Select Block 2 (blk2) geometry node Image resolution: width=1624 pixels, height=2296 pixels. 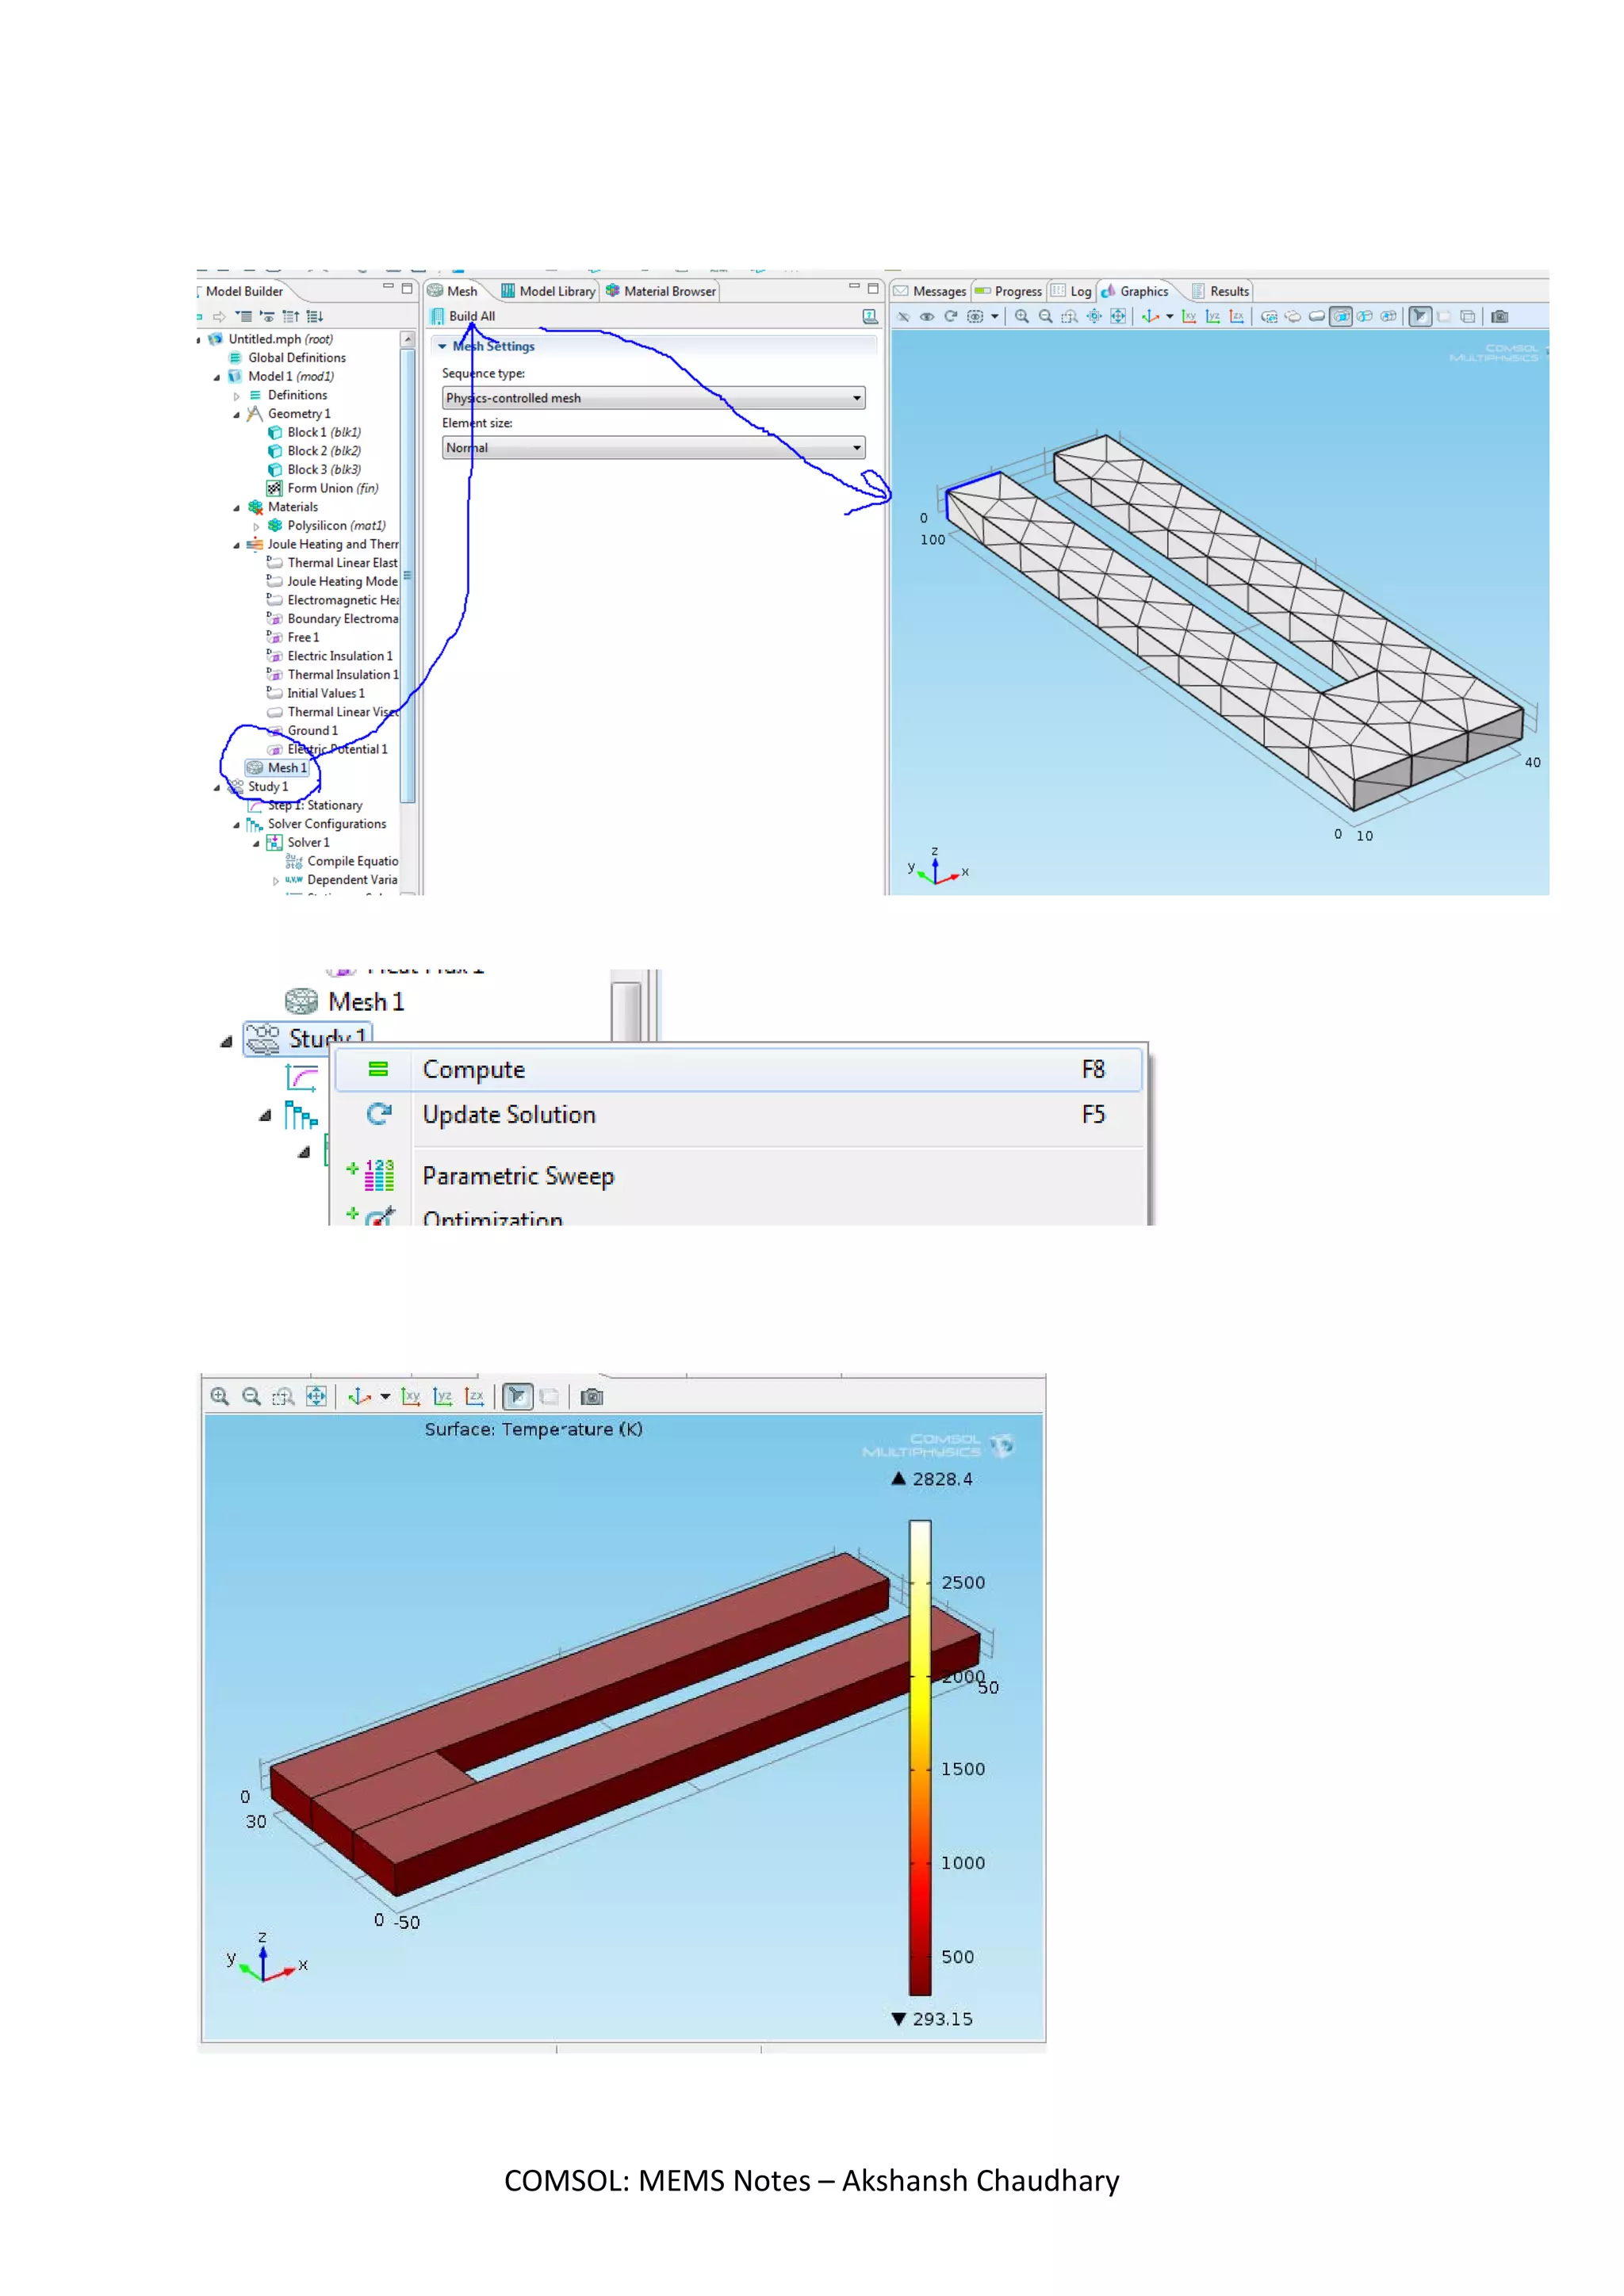coord(314,451)
